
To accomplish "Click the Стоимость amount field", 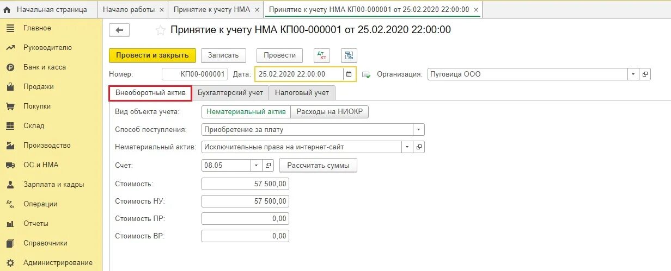I will pyautogui.click(x=245, y=184).
